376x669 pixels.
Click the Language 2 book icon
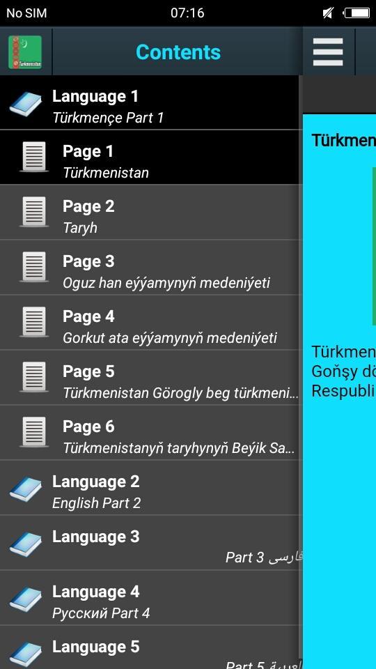tap(26, 489)
